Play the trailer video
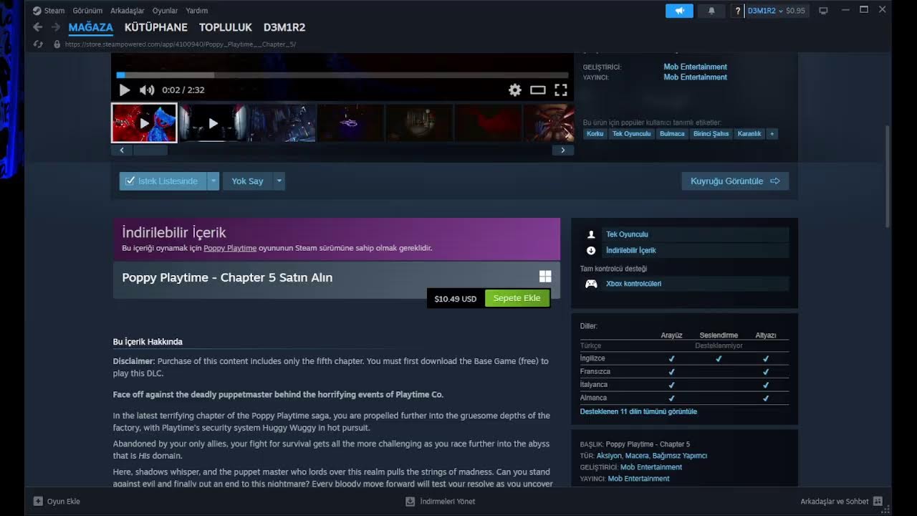The image size is (917, 516). 125,90
